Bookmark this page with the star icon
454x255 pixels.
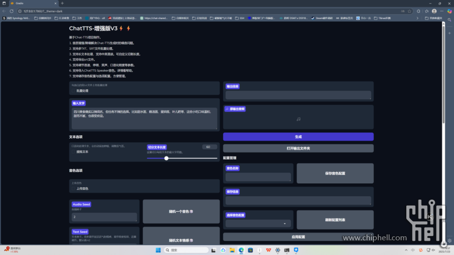(409, 11)
